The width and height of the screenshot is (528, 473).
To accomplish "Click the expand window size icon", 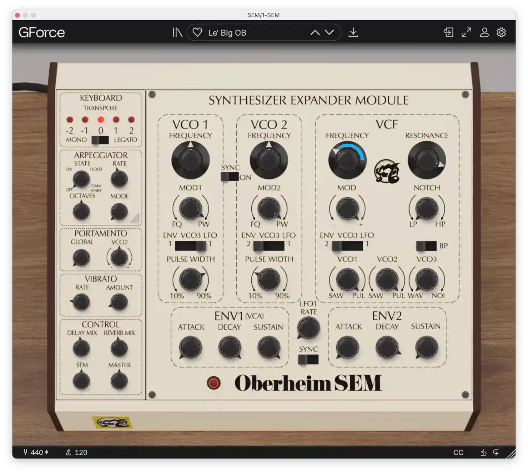I will (466, 32).
